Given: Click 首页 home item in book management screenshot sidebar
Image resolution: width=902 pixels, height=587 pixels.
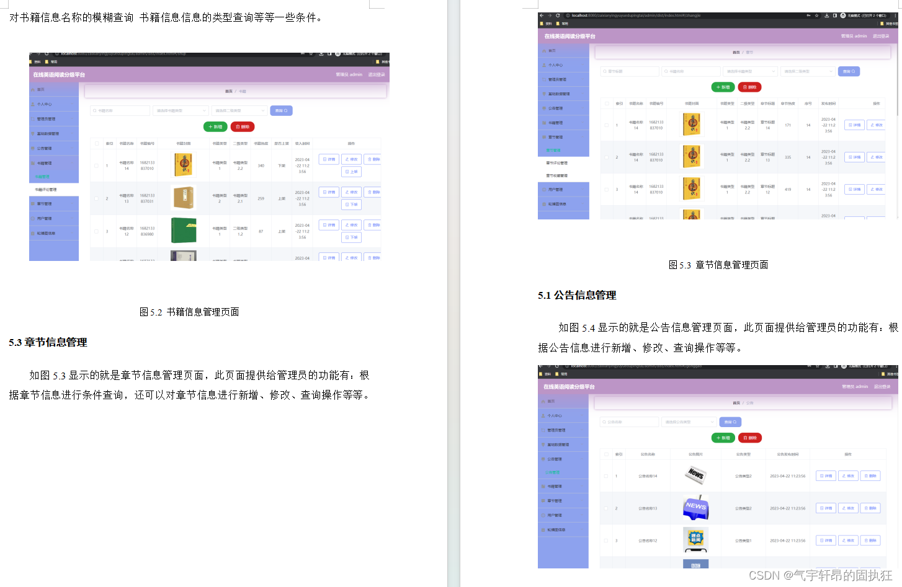Looking at the screenshot, I should tap(54, 89).
